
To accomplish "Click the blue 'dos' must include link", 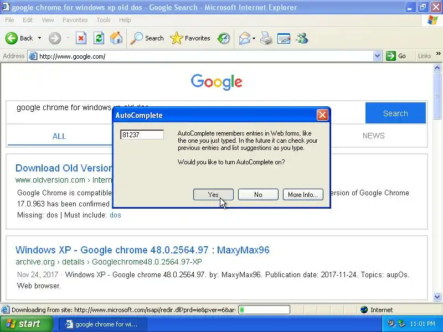I will pos(115,215).
